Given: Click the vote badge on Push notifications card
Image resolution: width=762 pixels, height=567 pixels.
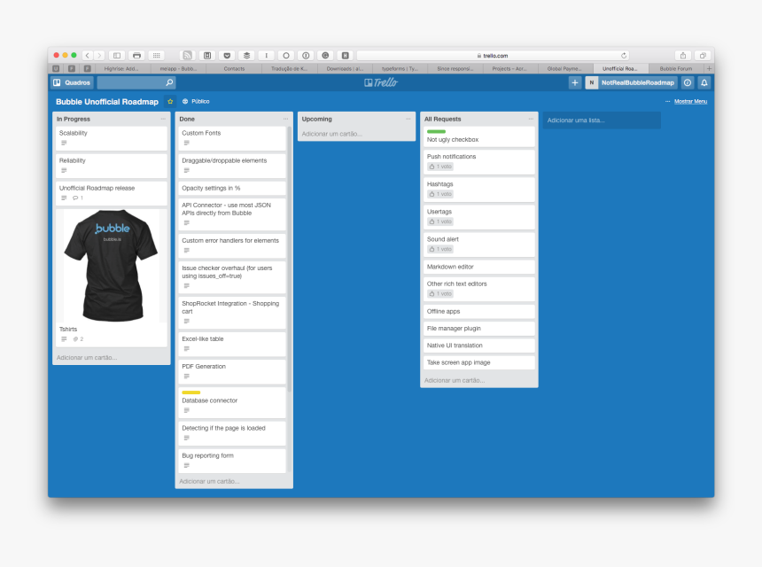Looking at the screenshot, I should [x=440, y=167].
